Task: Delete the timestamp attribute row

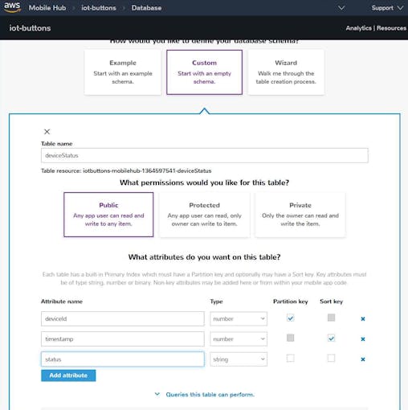Action: (363, 339)
